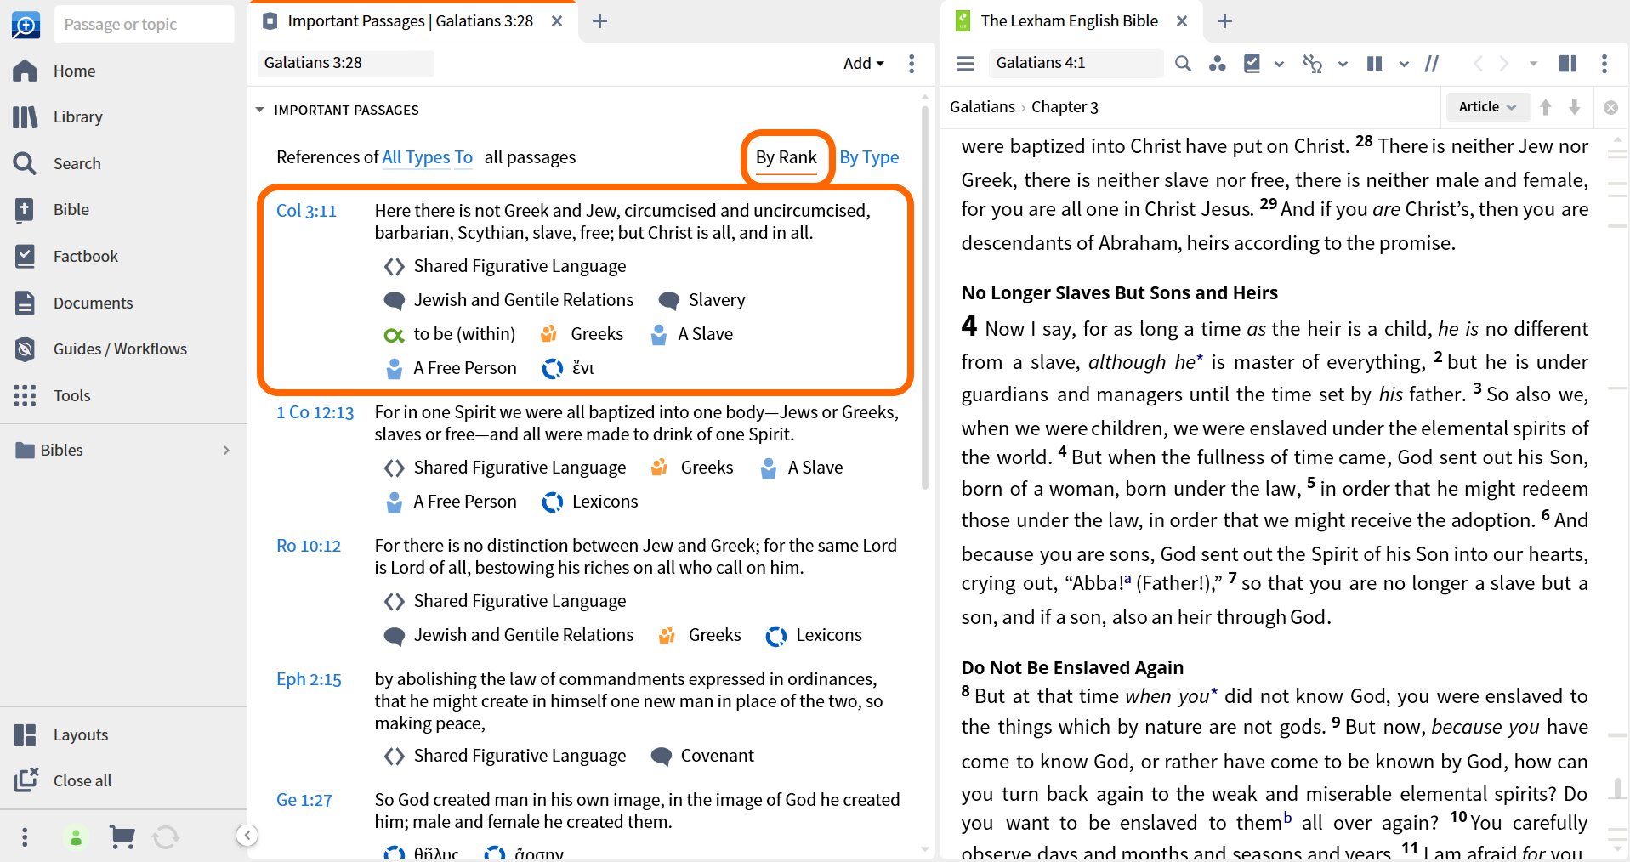Click the Passage or topic search box
Viewport: 1630px width, 862px height.
[x=144, y=25]
